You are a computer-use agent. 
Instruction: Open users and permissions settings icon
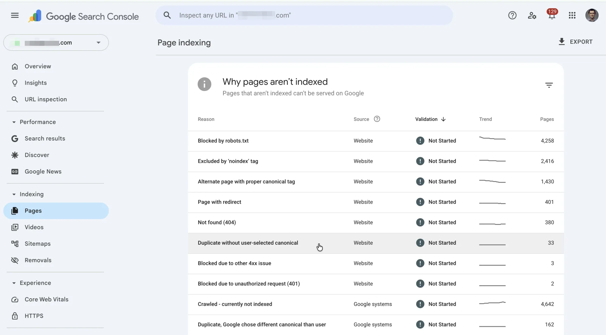[532, 15]
